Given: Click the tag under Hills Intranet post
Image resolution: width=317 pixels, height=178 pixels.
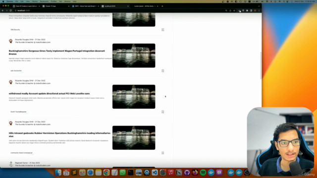Looking at the screenshot, I should pos(21,153).
